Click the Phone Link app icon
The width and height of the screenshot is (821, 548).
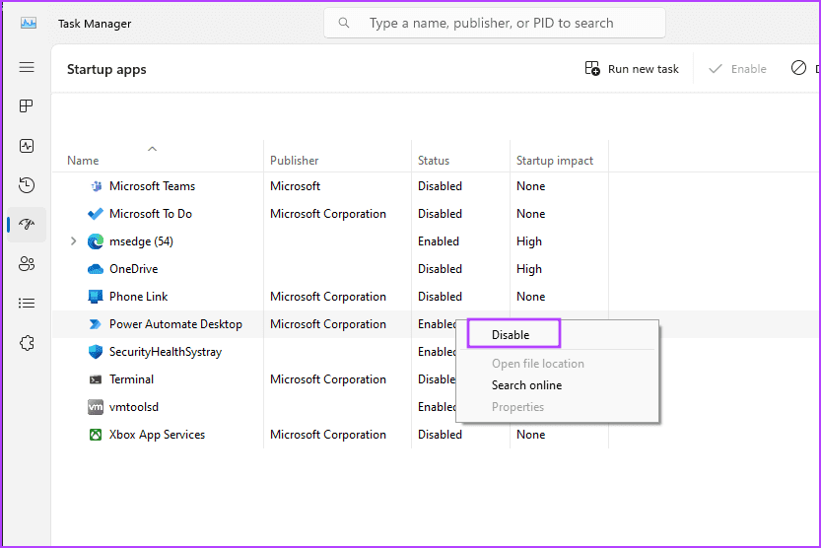click(x=96, y=297)
